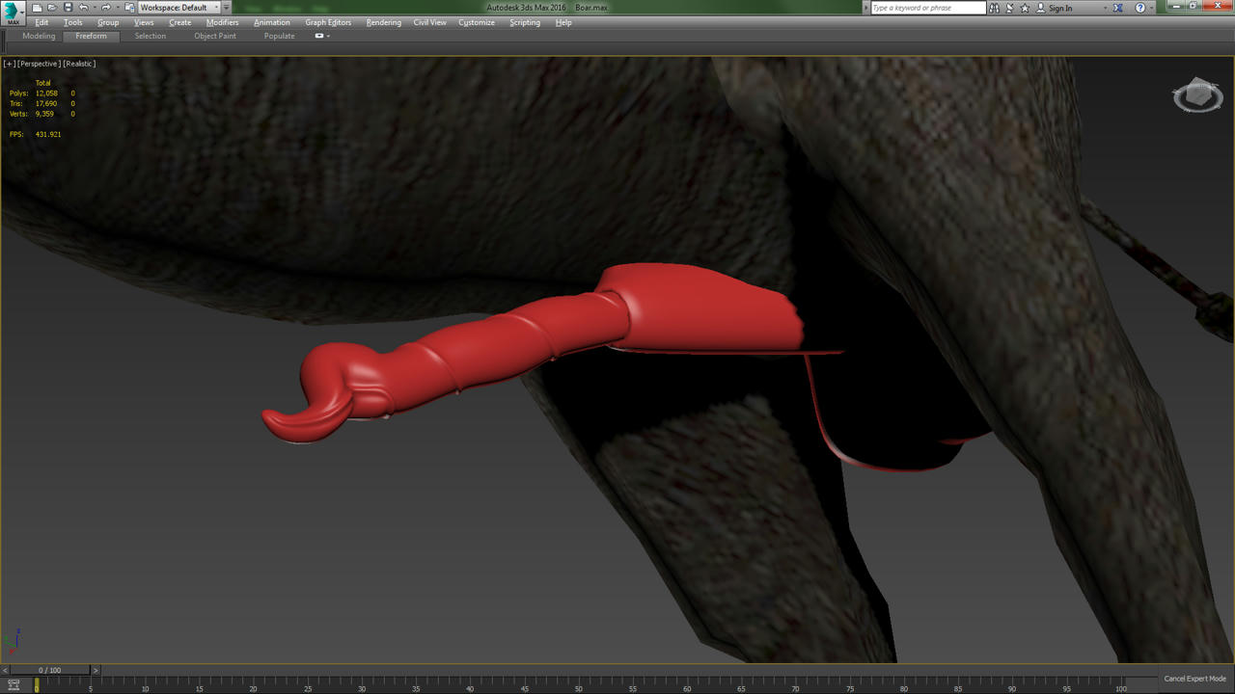Click the Sign In link
The image size is (1235, 694).
(x=1060, y=8)
